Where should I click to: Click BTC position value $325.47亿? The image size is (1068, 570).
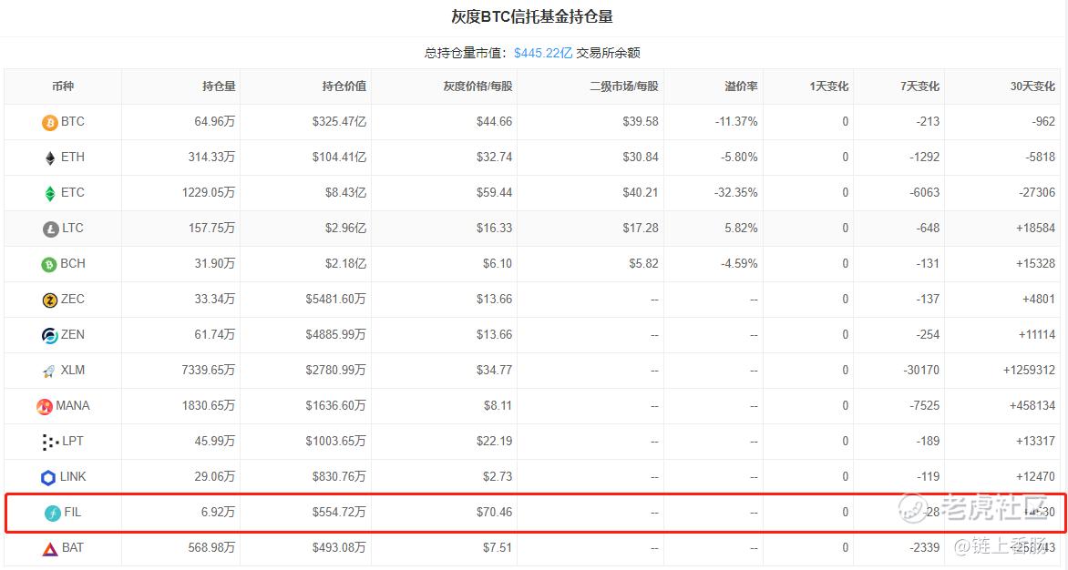click(339, 122)
